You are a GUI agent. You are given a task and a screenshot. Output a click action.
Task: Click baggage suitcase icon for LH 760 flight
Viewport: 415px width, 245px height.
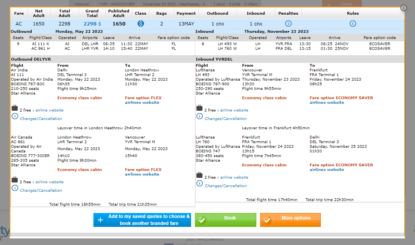click(x=200, y=175)
